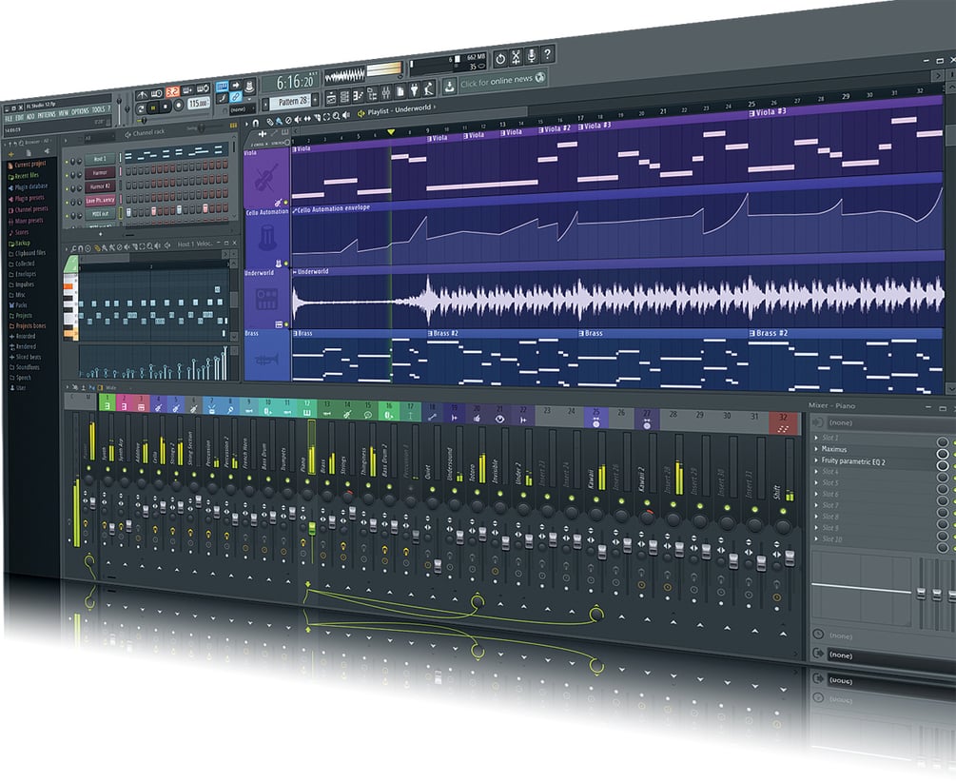The height and width of the screenshot is (782, 956).
Task: Click the metronome icon in transport panel
Action: tap(142, 94)
